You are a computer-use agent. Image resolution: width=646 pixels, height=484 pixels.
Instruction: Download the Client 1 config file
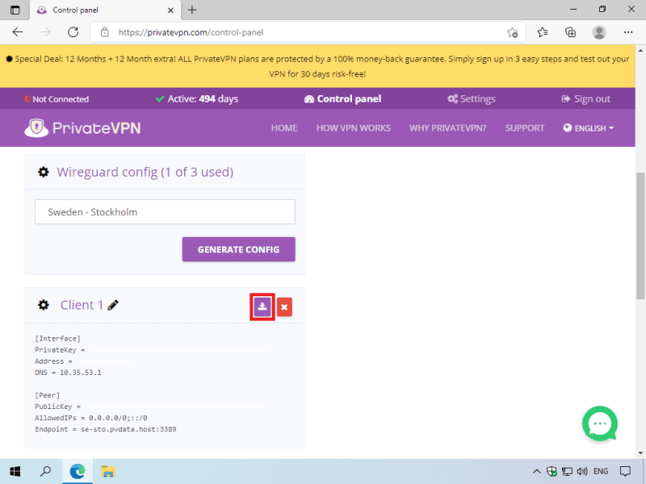[x=262, y=307]
